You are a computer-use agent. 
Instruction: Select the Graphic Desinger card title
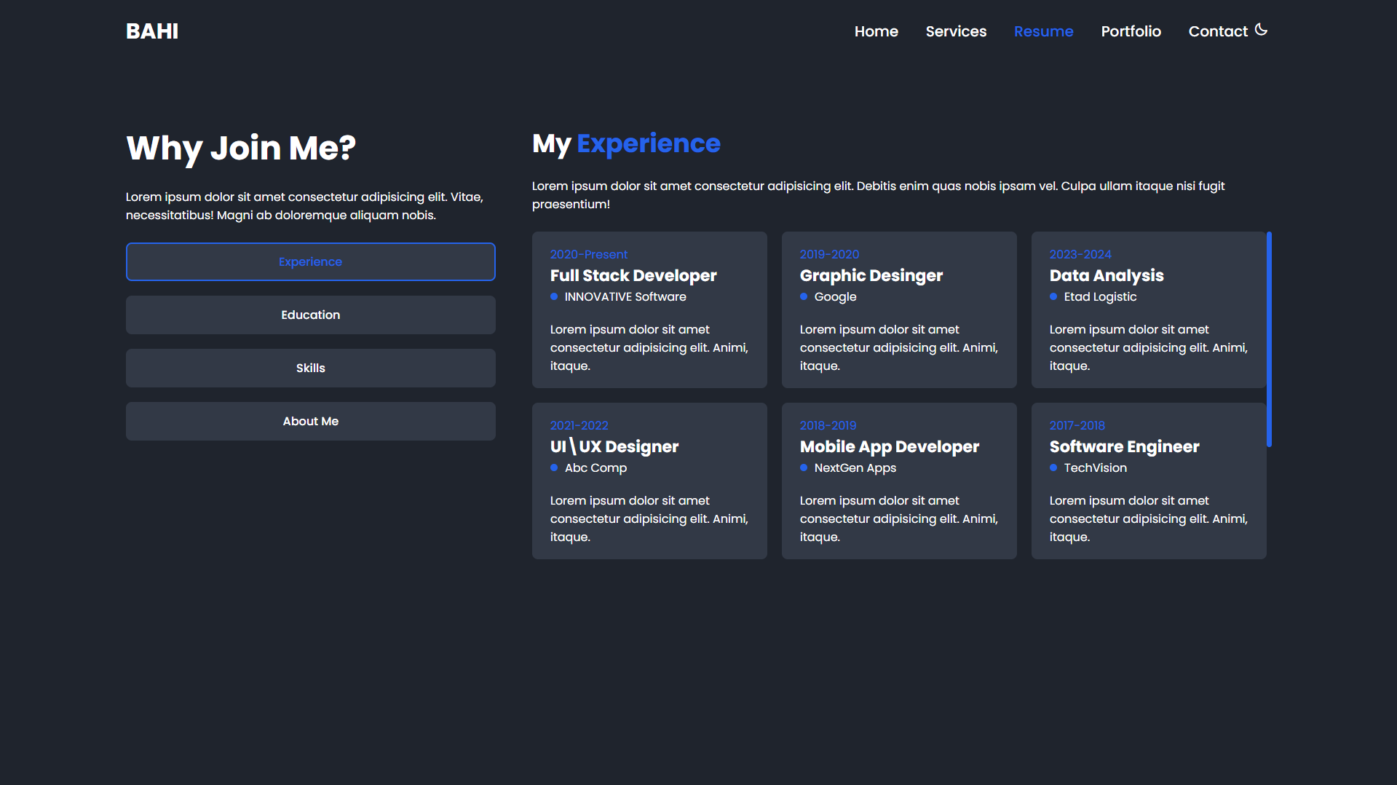(x=871, y=275)
